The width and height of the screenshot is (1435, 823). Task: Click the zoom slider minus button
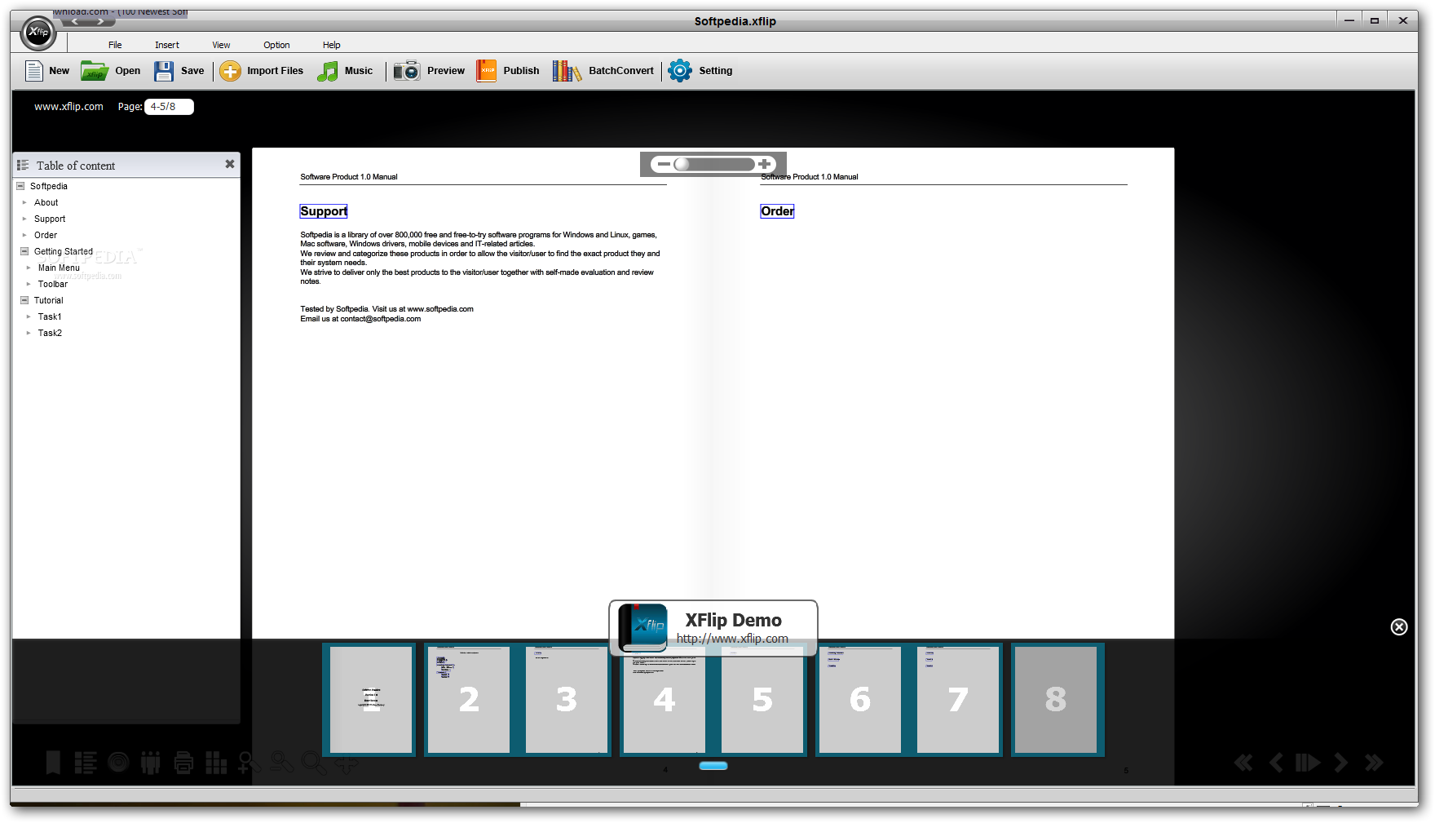pyautogui.click(x=664, y=164)
